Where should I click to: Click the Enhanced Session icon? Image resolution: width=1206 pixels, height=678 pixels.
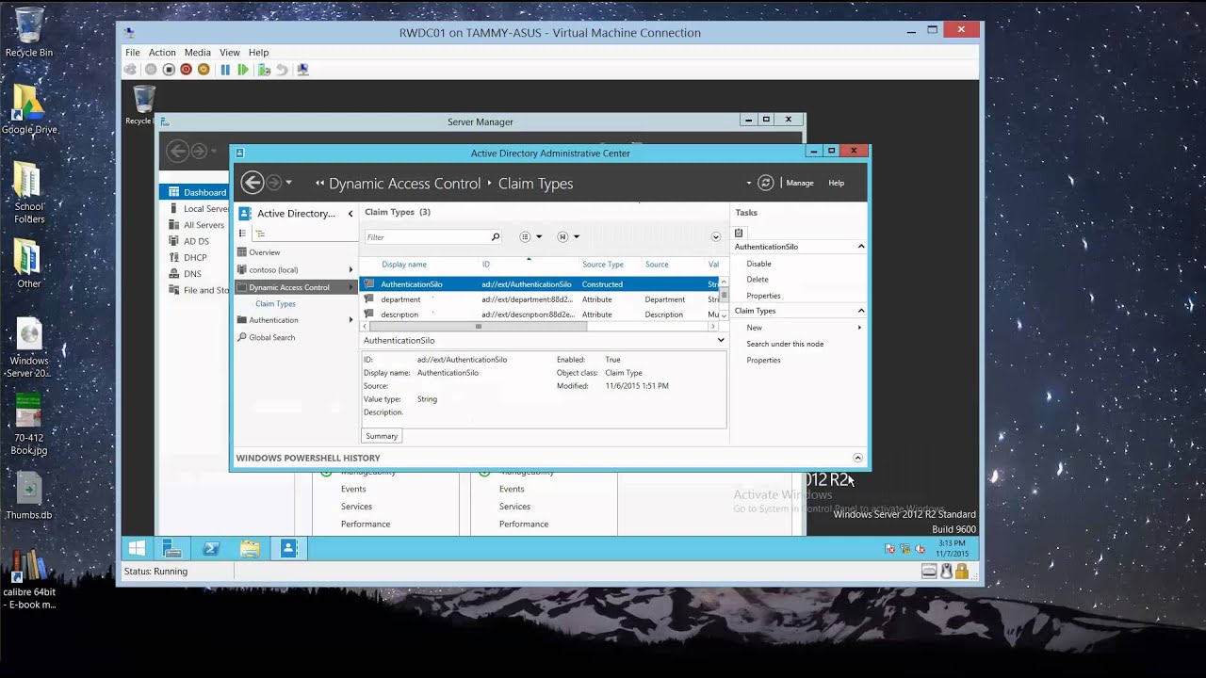(x=302, y=70)
